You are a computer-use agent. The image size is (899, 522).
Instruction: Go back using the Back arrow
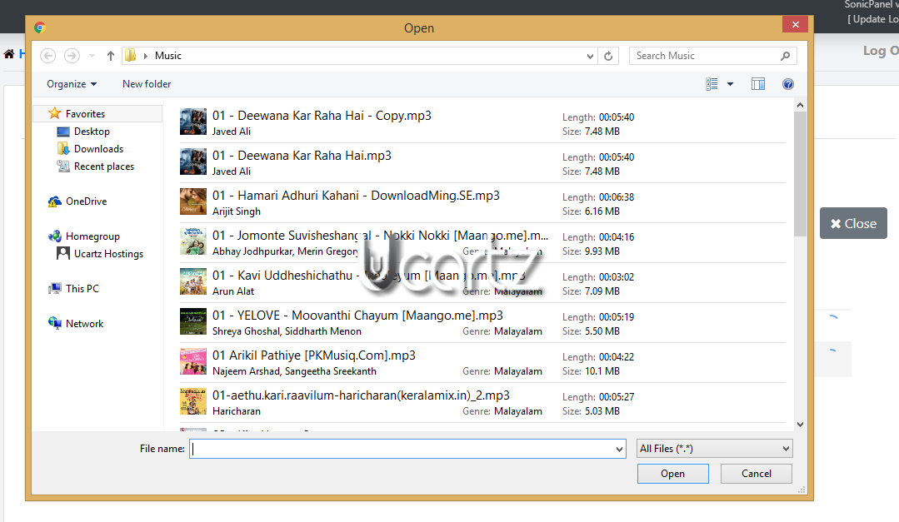48,56
